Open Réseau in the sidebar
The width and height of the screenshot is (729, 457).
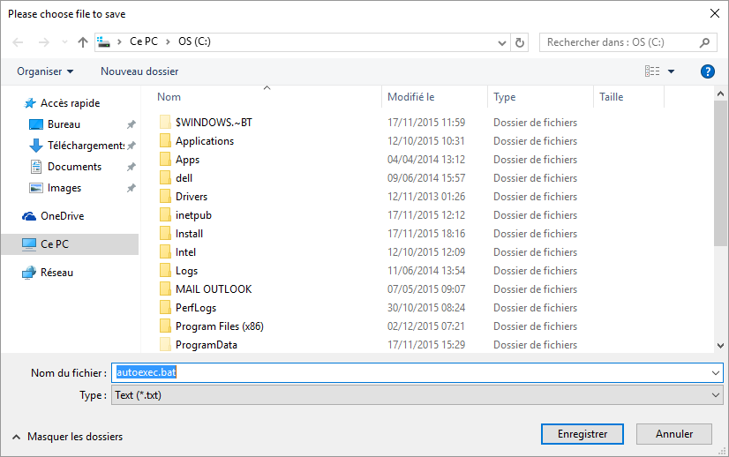coord(56,273)
